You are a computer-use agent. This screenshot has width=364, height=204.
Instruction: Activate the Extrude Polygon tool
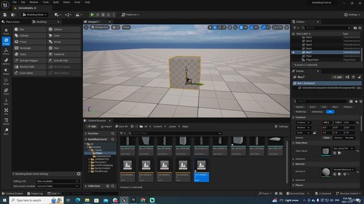point(30,61)
